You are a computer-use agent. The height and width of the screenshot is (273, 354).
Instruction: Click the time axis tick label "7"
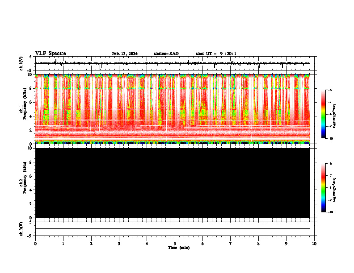231,244
